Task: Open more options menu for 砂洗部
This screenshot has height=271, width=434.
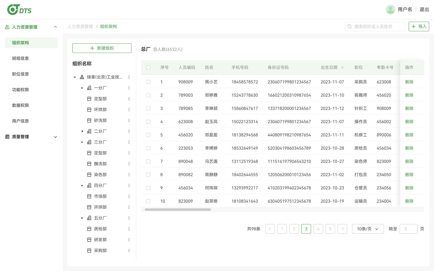Action: pyautogui.click(x=129, y=120)
